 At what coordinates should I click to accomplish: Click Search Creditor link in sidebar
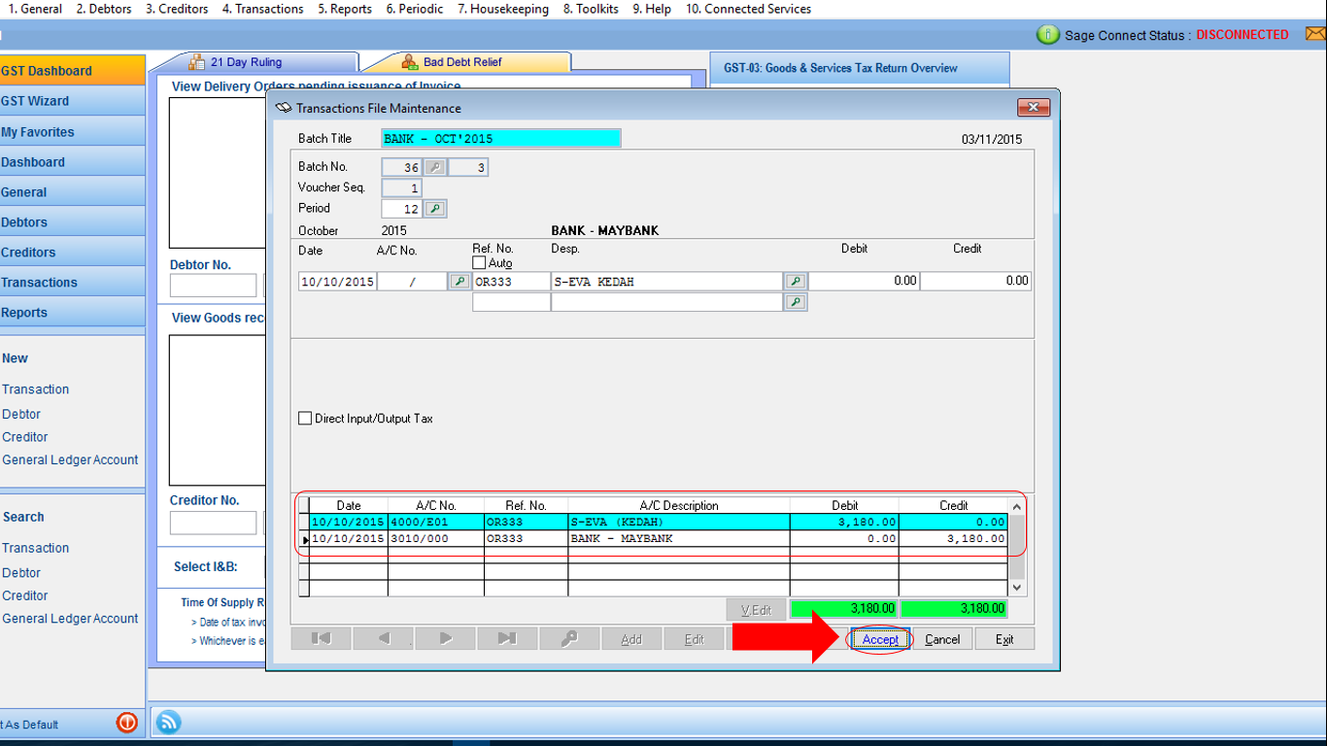[24, 595]
